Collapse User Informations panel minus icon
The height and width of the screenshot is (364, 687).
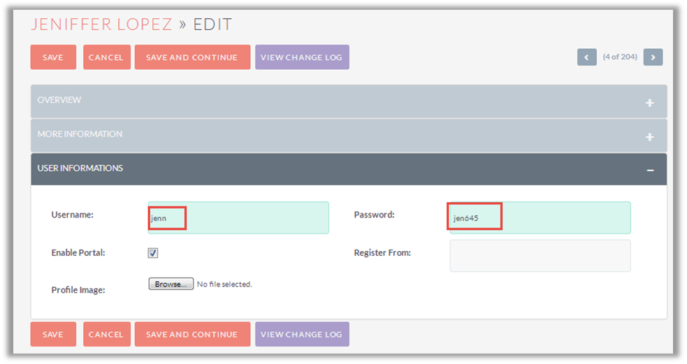point(650,170)
